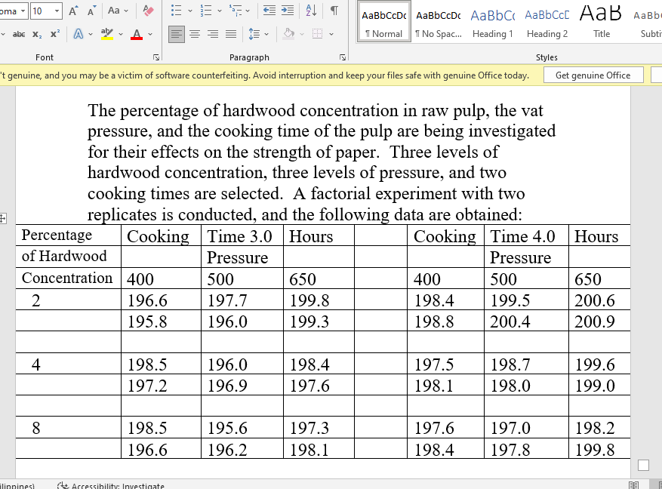Apply the Normal style
662x489 pixels.
click(x=383, y=22)
